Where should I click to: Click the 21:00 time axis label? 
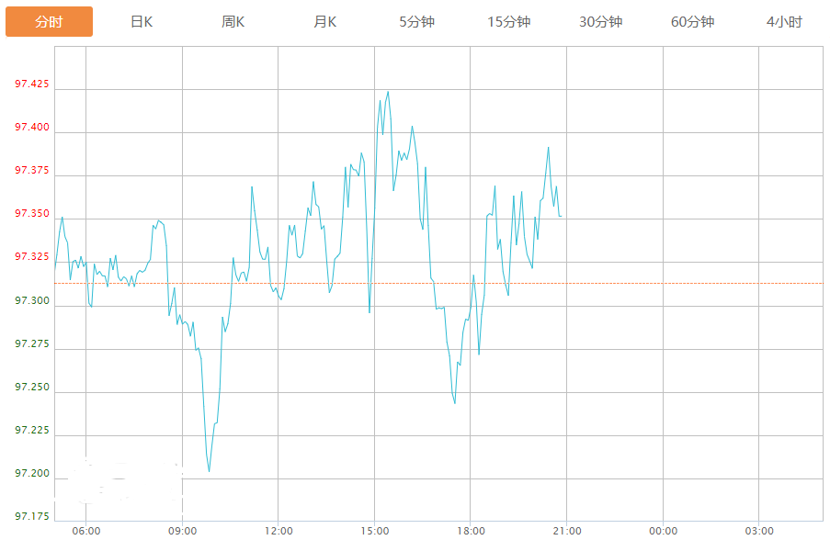(x=567, y=531)
